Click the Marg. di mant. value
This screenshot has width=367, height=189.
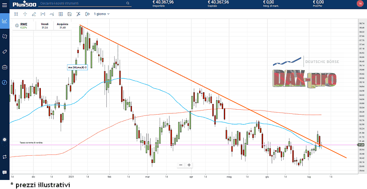pyautogui.click(x=269, y=2)
